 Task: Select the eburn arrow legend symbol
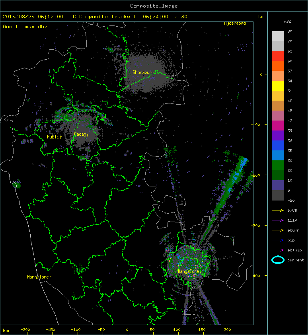278,230
